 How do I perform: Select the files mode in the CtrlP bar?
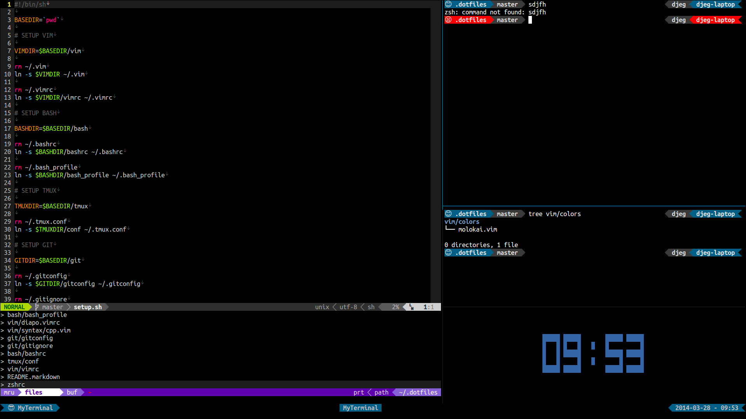34,392
